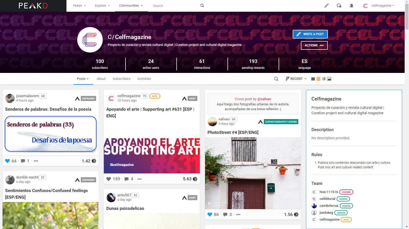Click the Hive payout icon beside 5.63

(x=195, y=179)
